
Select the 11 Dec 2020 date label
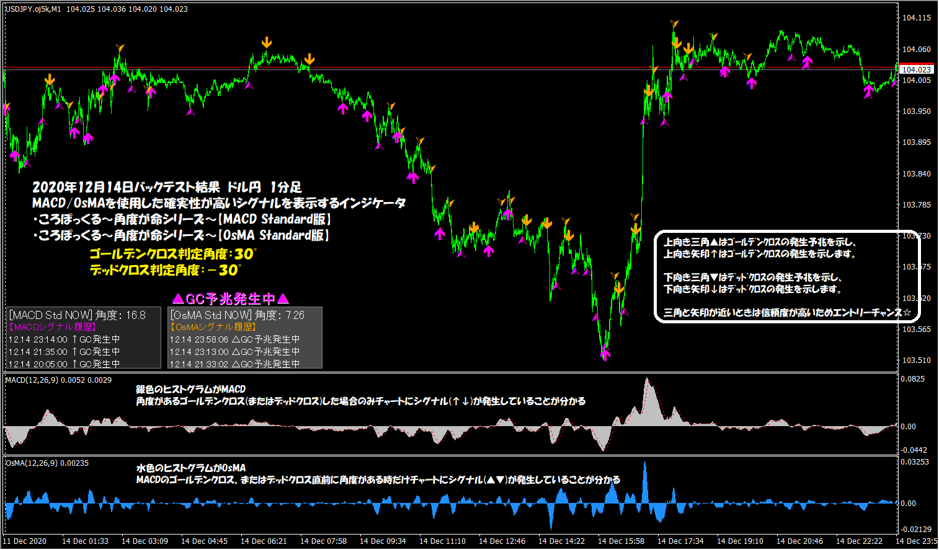coord(25,541)
